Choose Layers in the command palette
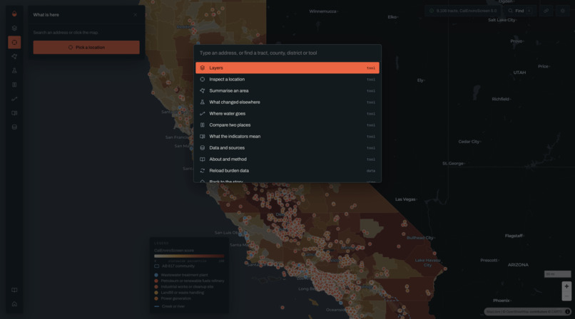 pyautogui.click(x=287, y=68)
